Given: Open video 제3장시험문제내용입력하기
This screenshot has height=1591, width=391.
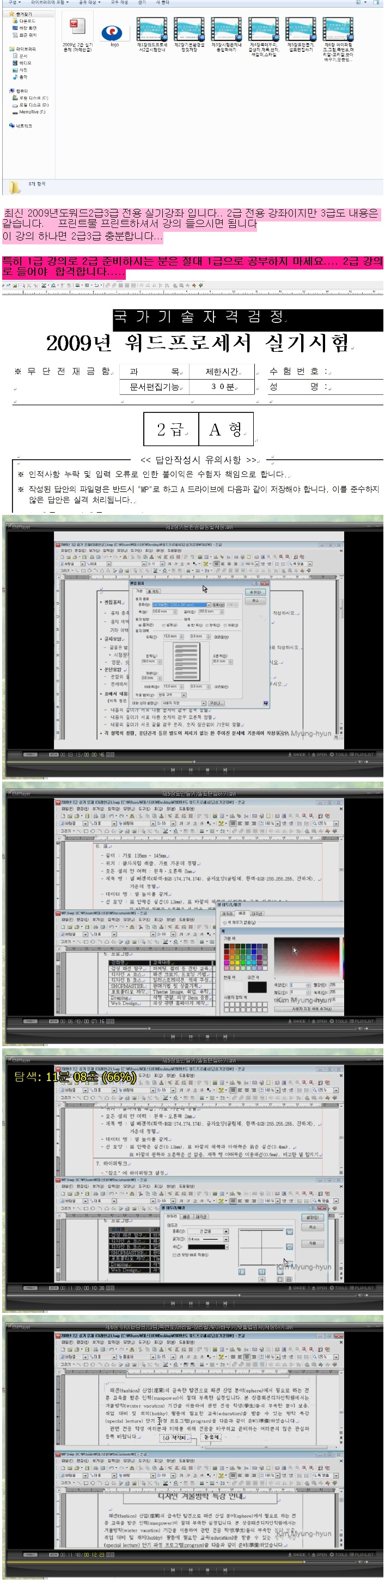Looking at the screenshot, I should pyautogui.click(x=227, y=34).
